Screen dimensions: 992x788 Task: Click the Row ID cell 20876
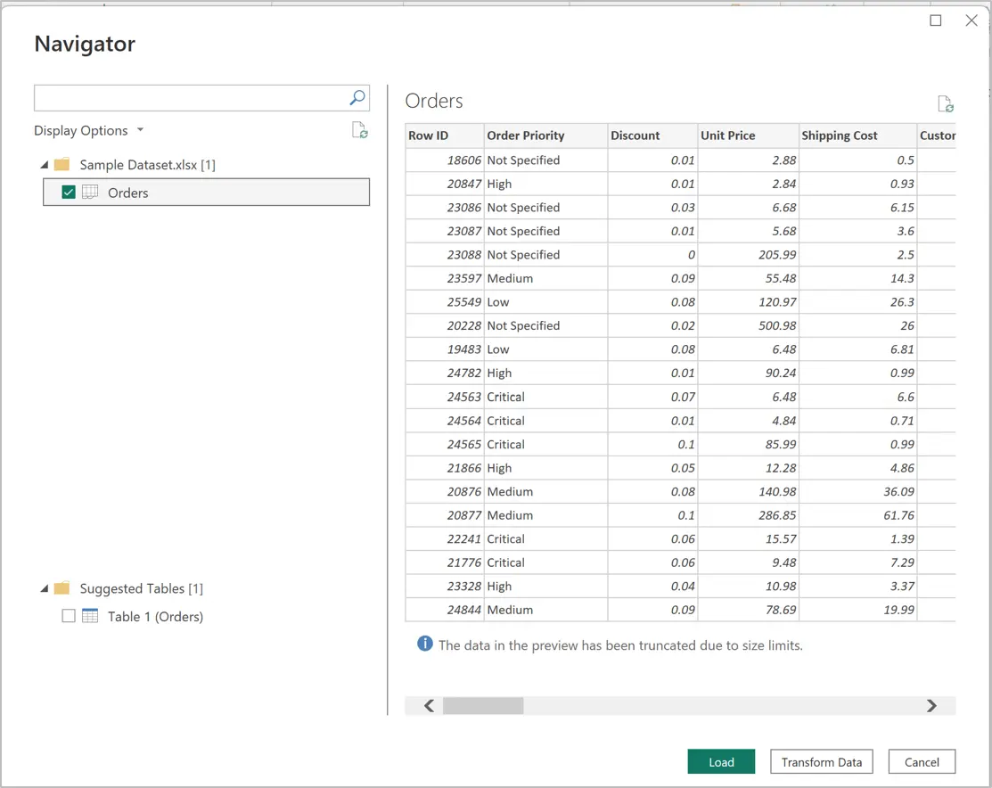pos(445,492)
